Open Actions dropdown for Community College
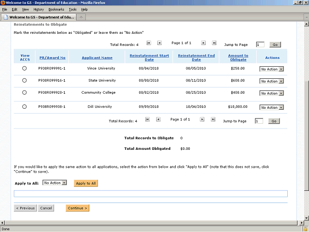 click(x=272, y=93)
